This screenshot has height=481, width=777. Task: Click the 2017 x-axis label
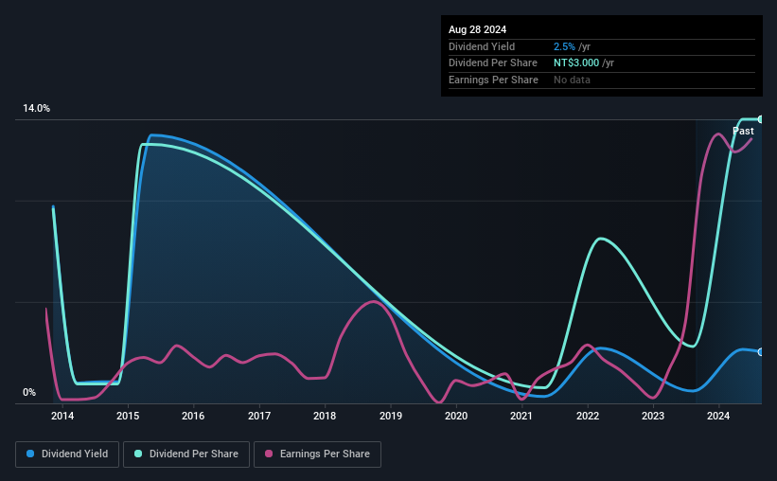259,416
